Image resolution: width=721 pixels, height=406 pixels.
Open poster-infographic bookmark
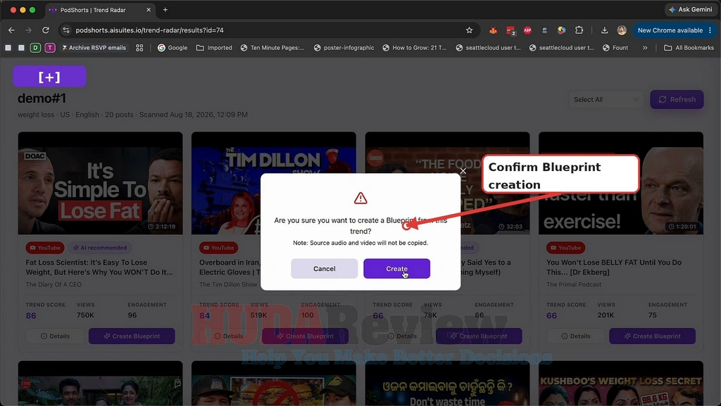(x=344, y=48)
